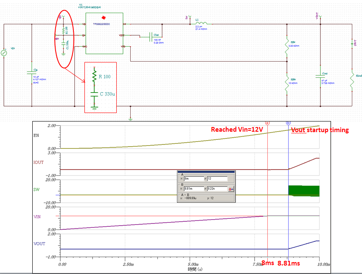
Task: Select the L1 inductor symbol
Action: coord(201,23)
